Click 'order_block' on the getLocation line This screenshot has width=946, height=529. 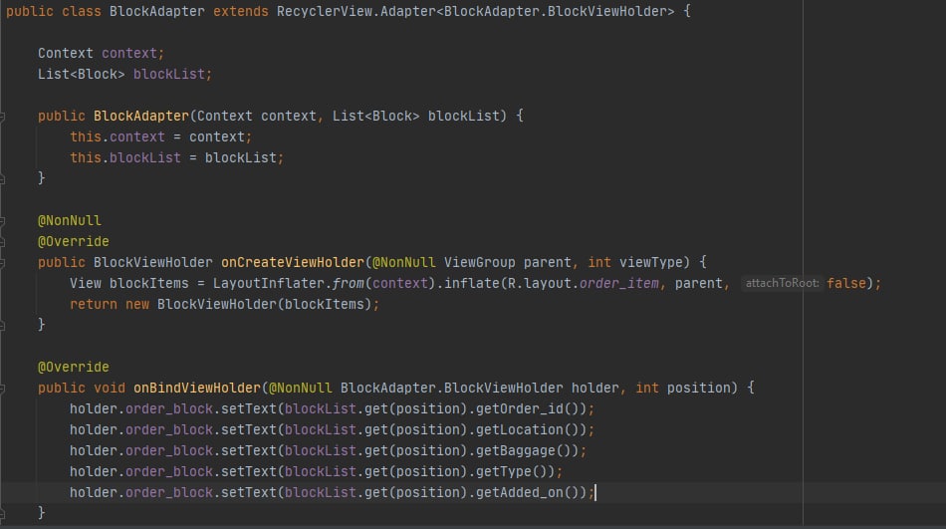click(169, 430)
